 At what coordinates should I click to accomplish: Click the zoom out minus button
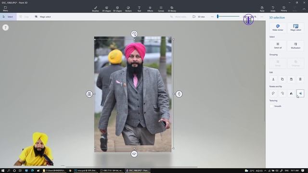tap(212, 17)
